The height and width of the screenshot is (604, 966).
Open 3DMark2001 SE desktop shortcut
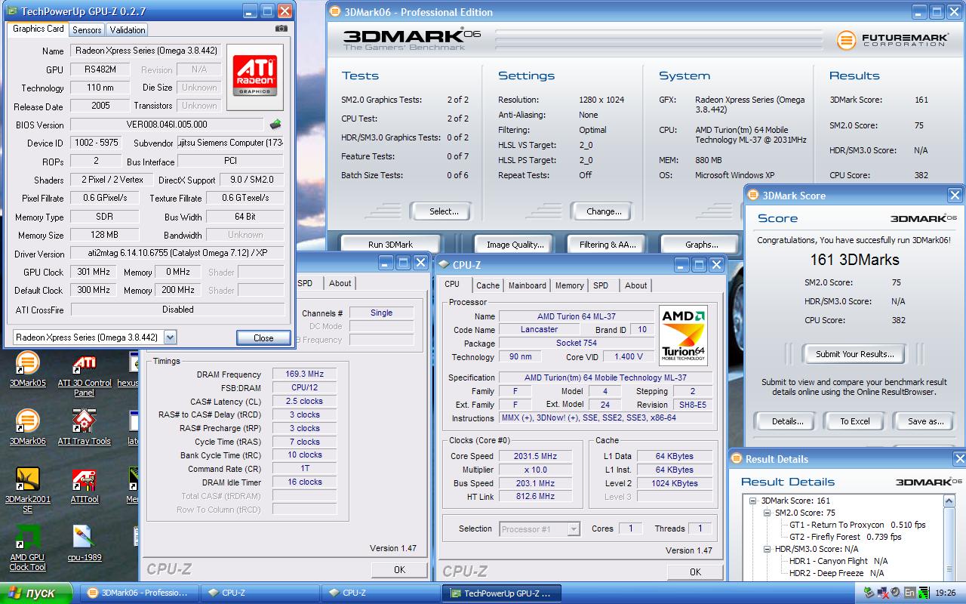coord(27,490)
